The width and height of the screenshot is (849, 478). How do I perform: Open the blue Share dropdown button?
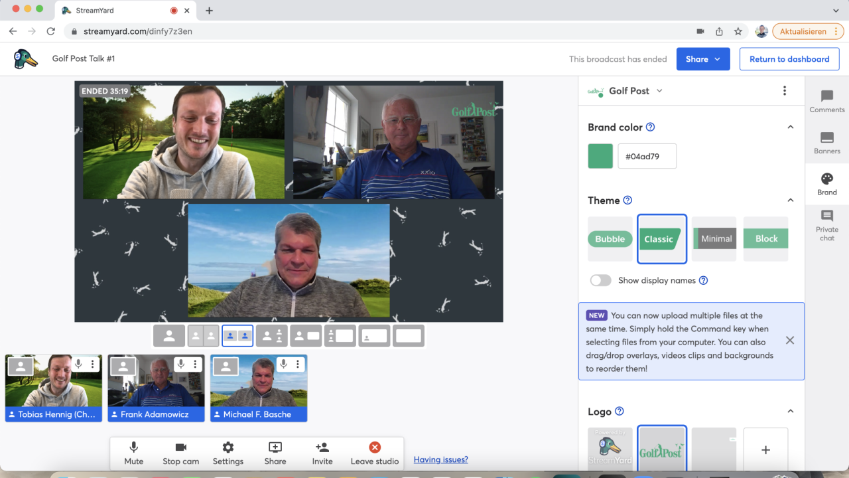click(x=703, y=59)
